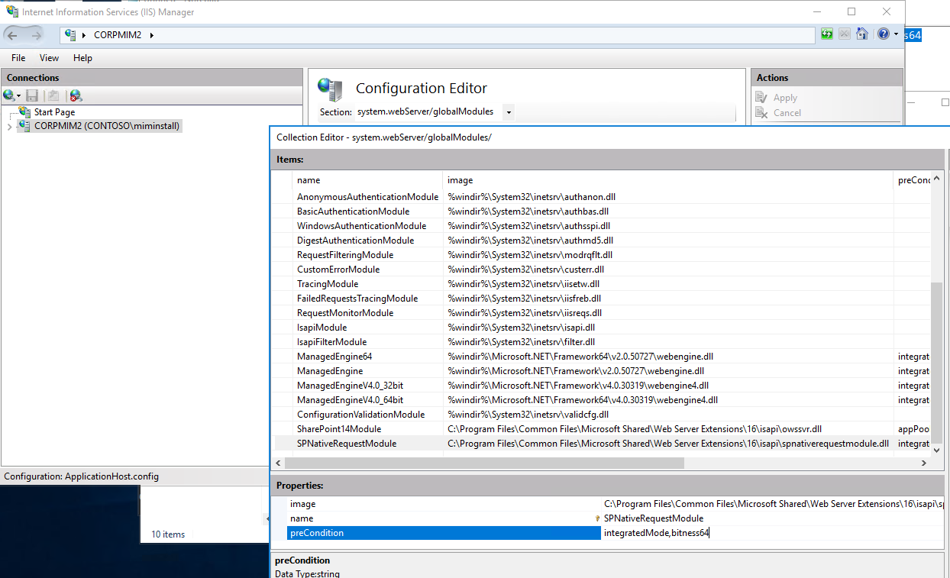Viewport: 950px width, 578px height.
Task: Go forward with the navigation forward arrow
Action: pos(35,34)
